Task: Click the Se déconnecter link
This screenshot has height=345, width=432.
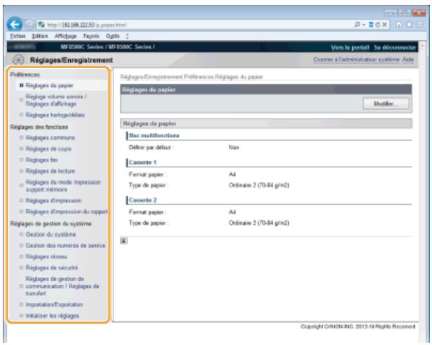Action: (395, 48)
